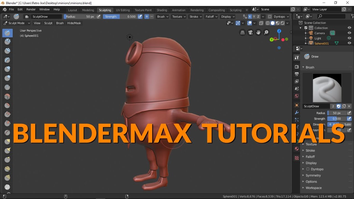Toggle camera view with viewport camera icon
Viewport: 354px width, 199px height.
pos(251,32)
